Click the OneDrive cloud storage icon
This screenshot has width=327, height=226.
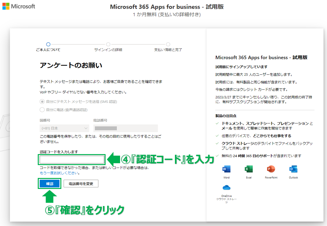click(227, 188)
